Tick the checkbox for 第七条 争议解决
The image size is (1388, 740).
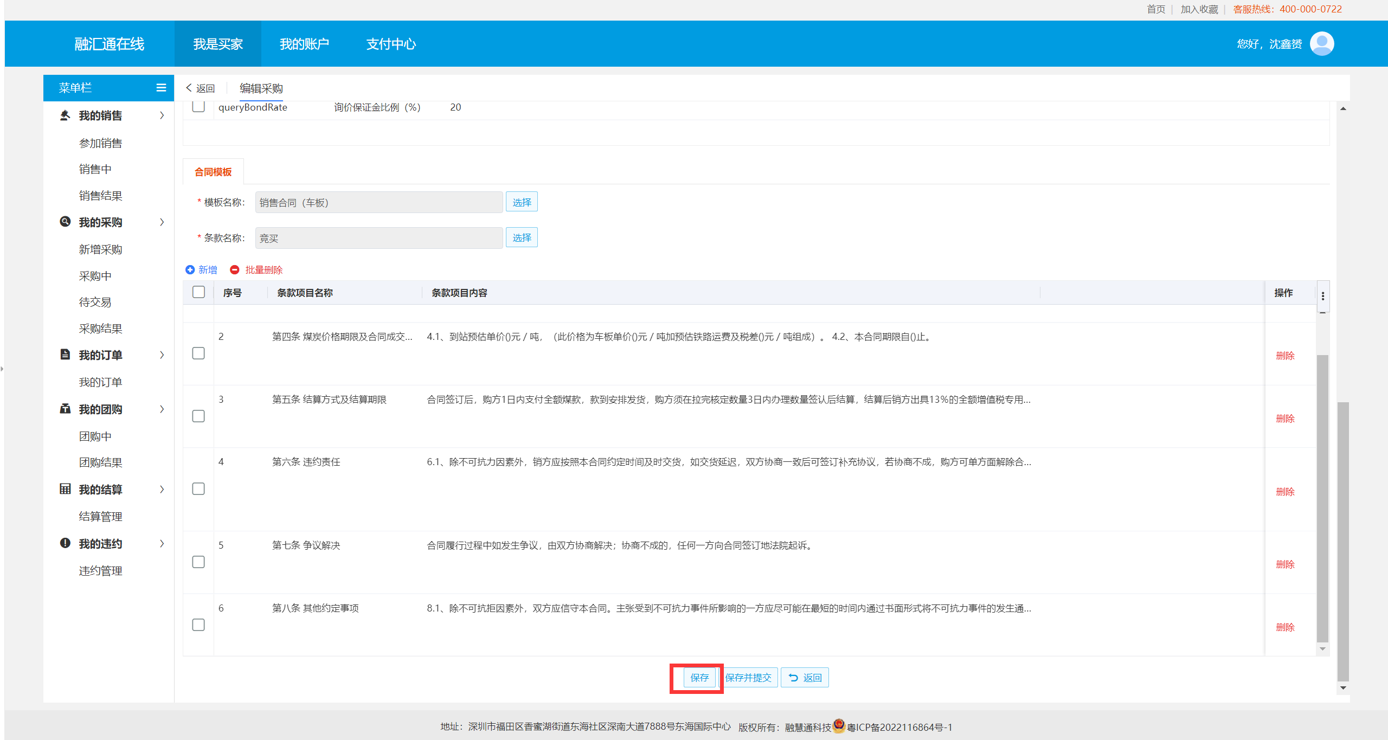pyautogui.click(x=198, y=562)
